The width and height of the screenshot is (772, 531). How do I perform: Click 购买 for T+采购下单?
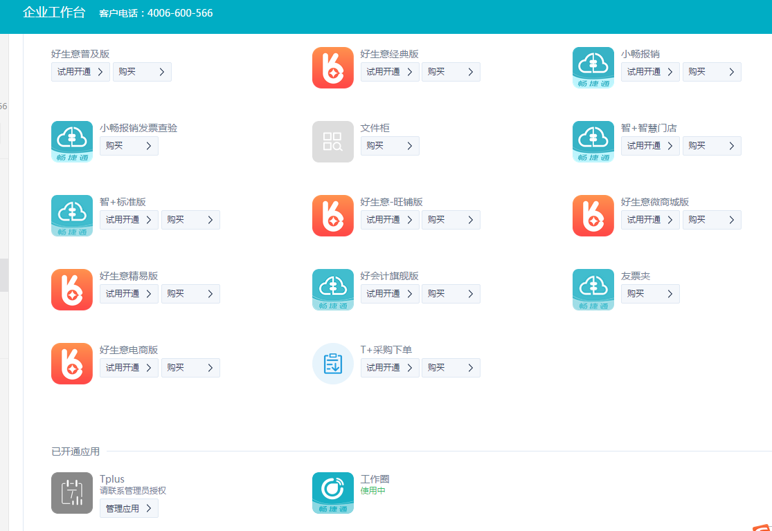pyautogui.click(x=451, y=368)
